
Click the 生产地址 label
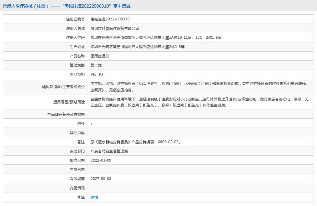point(77,47)
